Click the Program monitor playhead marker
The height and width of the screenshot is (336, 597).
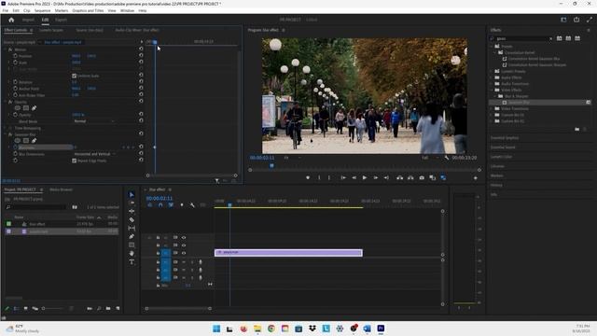click(x=271, y=166)
